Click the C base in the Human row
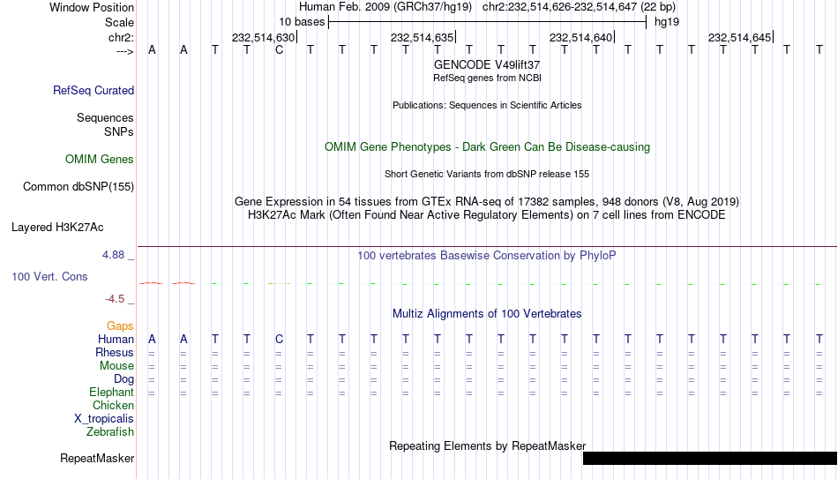 coord(279,340)
